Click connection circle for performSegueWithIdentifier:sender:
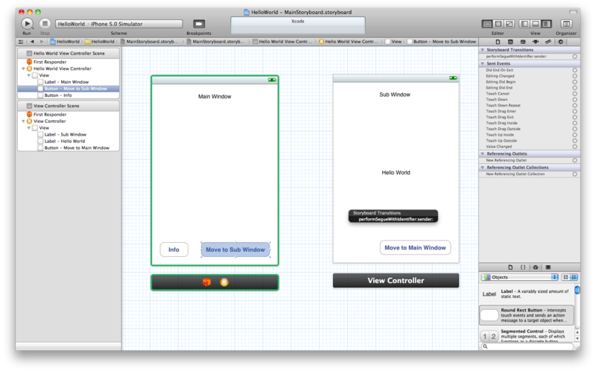 point(574,57)
